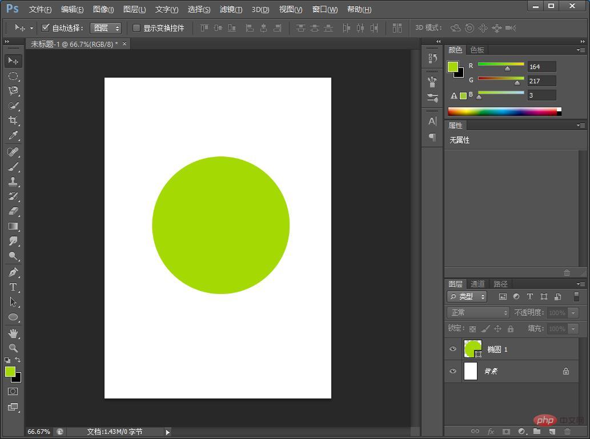Image resolution: width=590 pixels, height=439 pixels.
Task: Open the 图像(I) menu
Action: coord(103,9)
